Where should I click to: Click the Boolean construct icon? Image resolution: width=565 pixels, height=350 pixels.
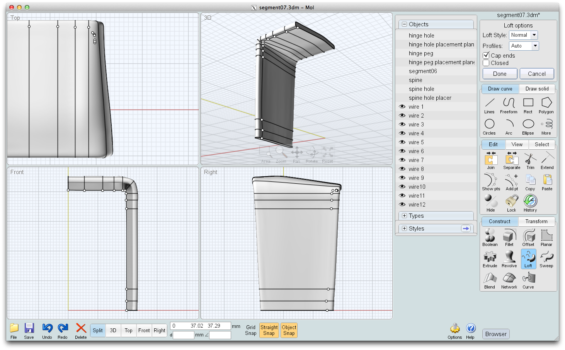(x=490, y=237)
